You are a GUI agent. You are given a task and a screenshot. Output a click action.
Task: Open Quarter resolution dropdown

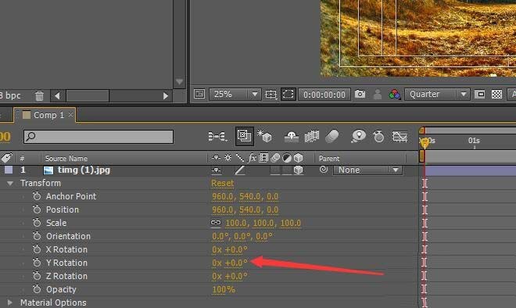437,95
